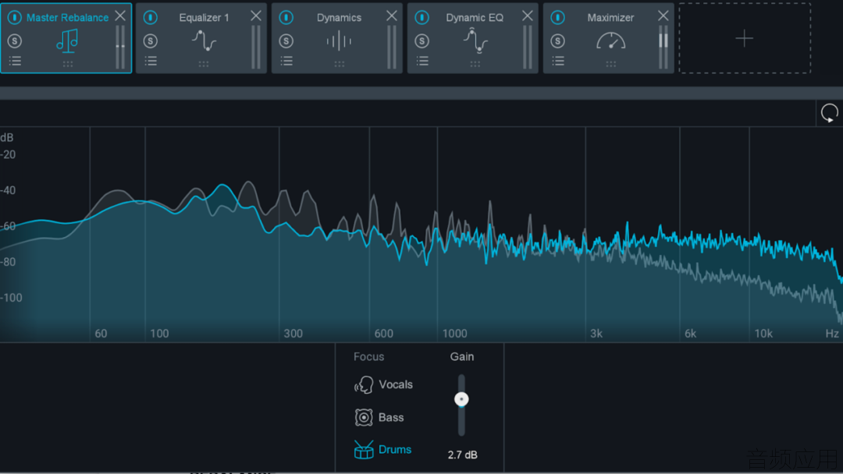This screenshot has height=474, width=843.
Task: Select Drums focus
Action: 382,449
